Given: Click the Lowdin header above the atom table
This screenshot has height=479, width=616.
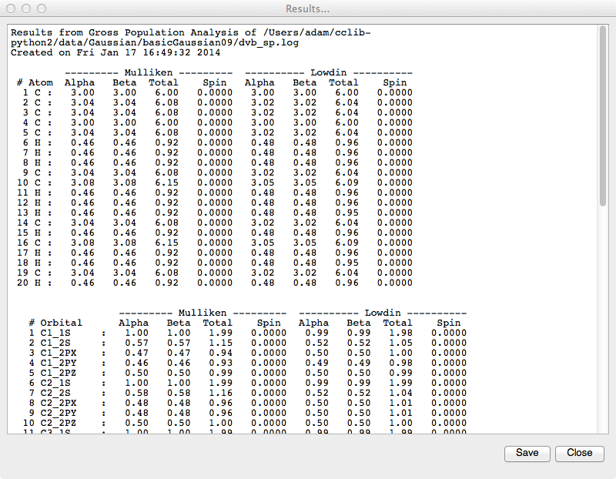Looking at the screenshot, I should click(329, 72).
